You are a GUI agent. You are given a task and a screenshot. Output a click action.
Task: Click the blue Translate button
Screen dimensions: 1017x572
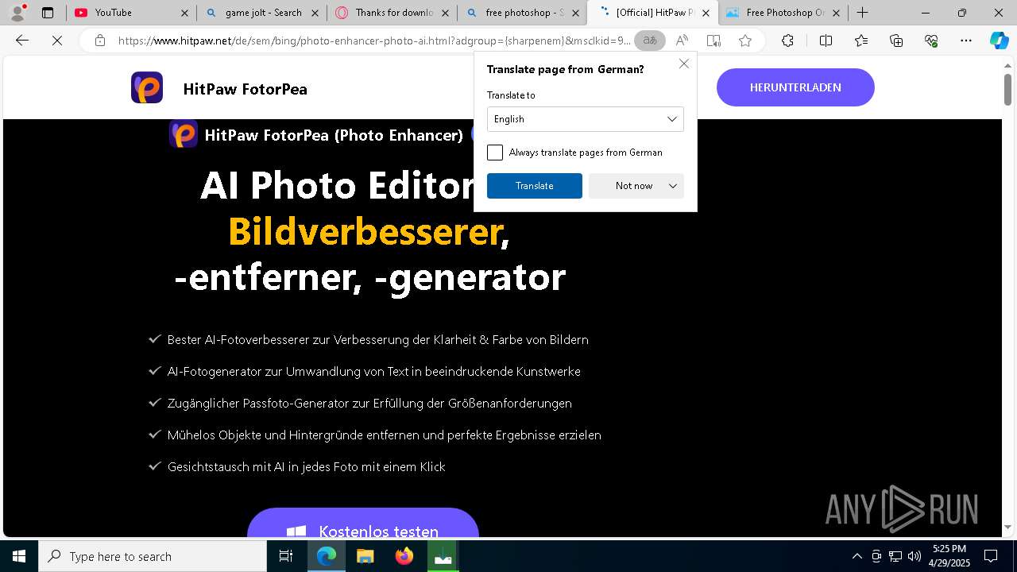535,186
